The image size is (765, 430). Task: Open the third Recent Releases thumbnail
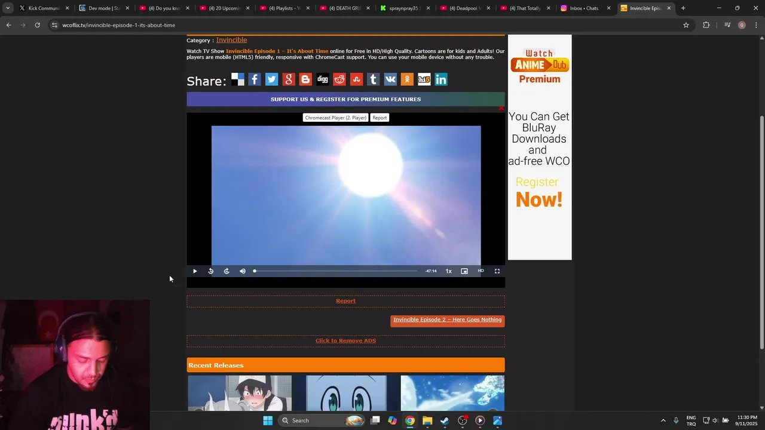[x=452, y=393]
